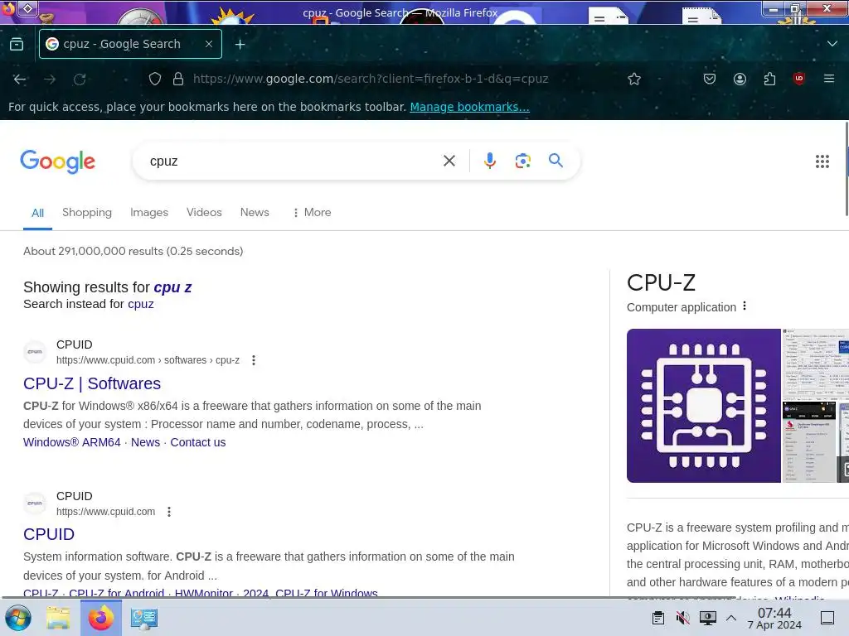Screen dimensions: 849x636
Task: Open Contact us sitelink
Action: 198,442
